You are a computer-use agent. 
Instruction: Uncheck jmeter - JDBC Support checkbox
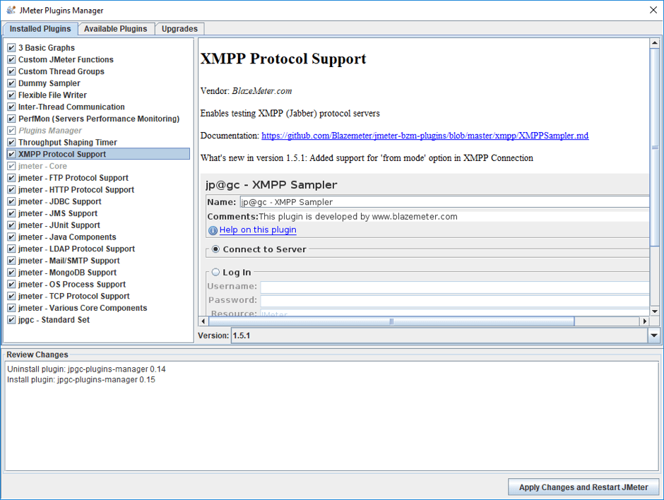(11, 202)
